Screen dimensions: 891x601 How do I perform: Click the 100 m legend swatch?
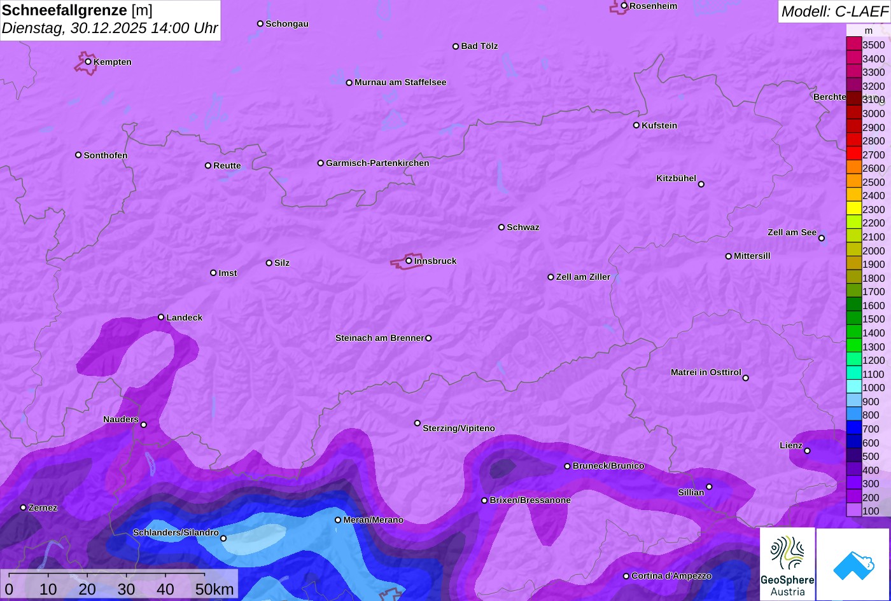click(853, 511)
